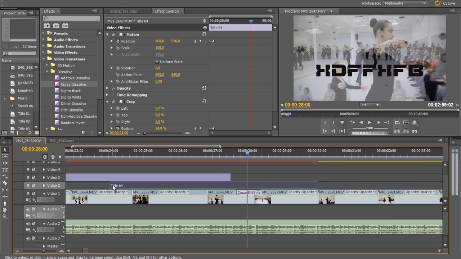Viewport: 461px width, 259px height.
Task: Expand Time Remapping section
Action: pos(107,95)
